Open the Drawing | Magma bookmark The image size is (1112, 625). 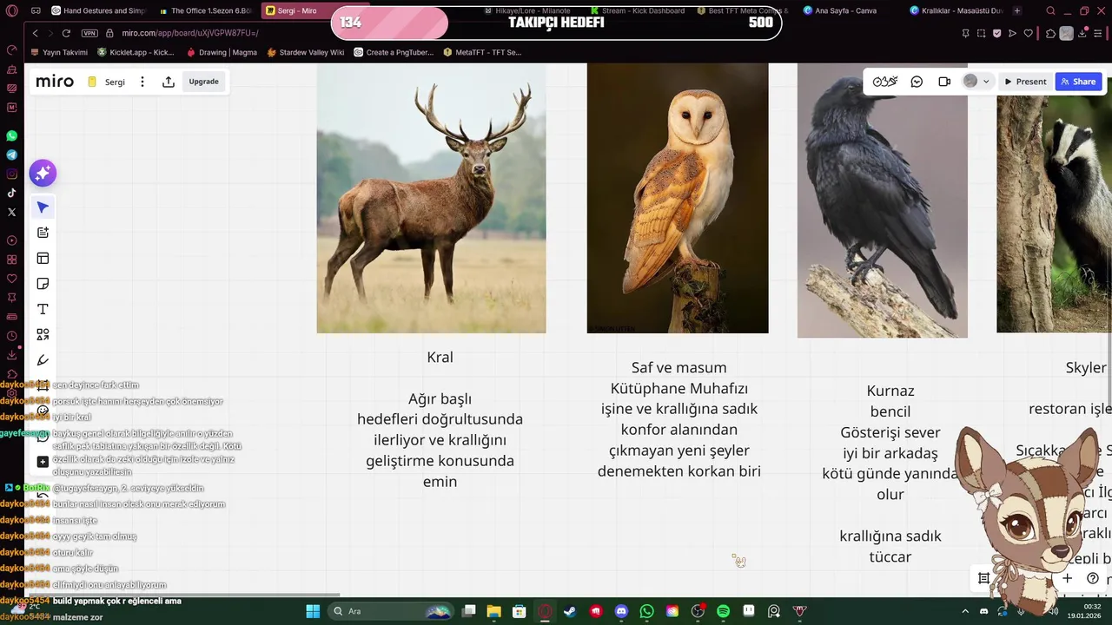[x=222, y=52]
